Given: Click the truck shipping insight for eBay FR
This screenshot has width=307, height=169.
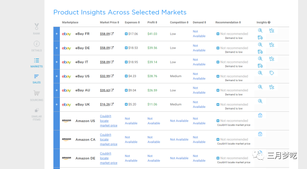Looking at the screenshot, I should pyautogui.click(x=260, y=38).
